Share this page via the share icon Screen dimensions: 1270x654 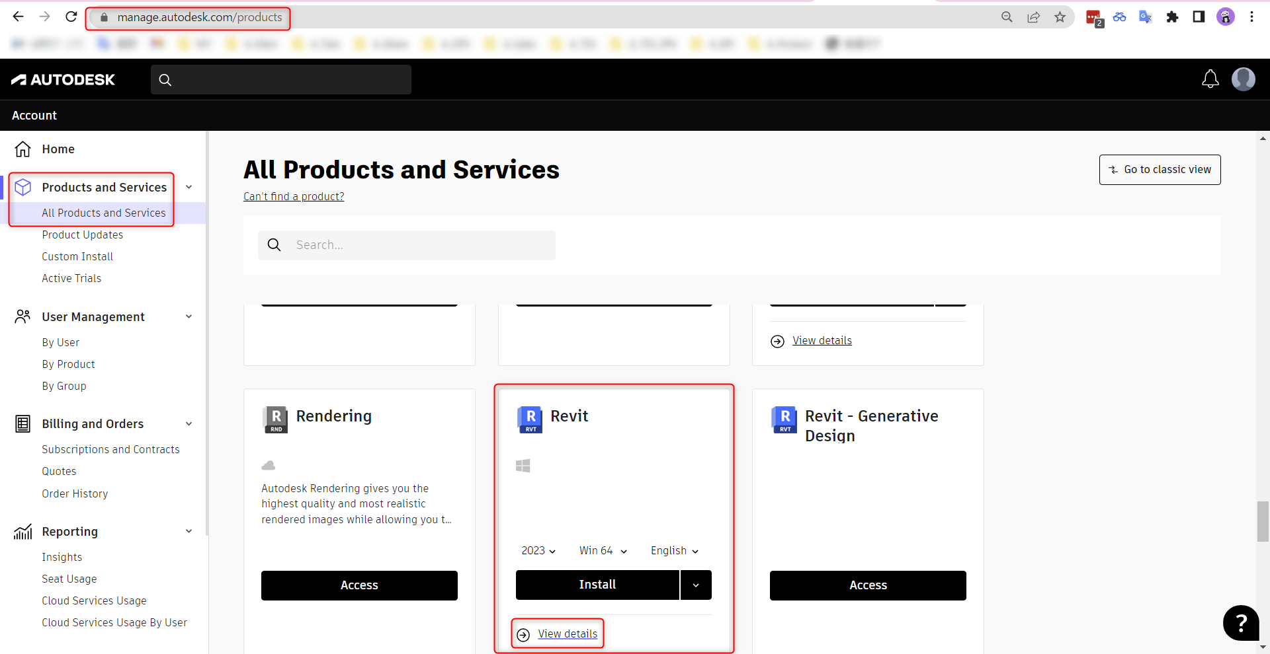pos(1033,17)
